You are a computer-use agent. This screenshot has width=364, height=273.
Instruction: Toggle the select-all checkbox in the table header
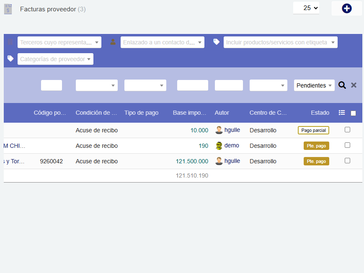pos(353,113)
